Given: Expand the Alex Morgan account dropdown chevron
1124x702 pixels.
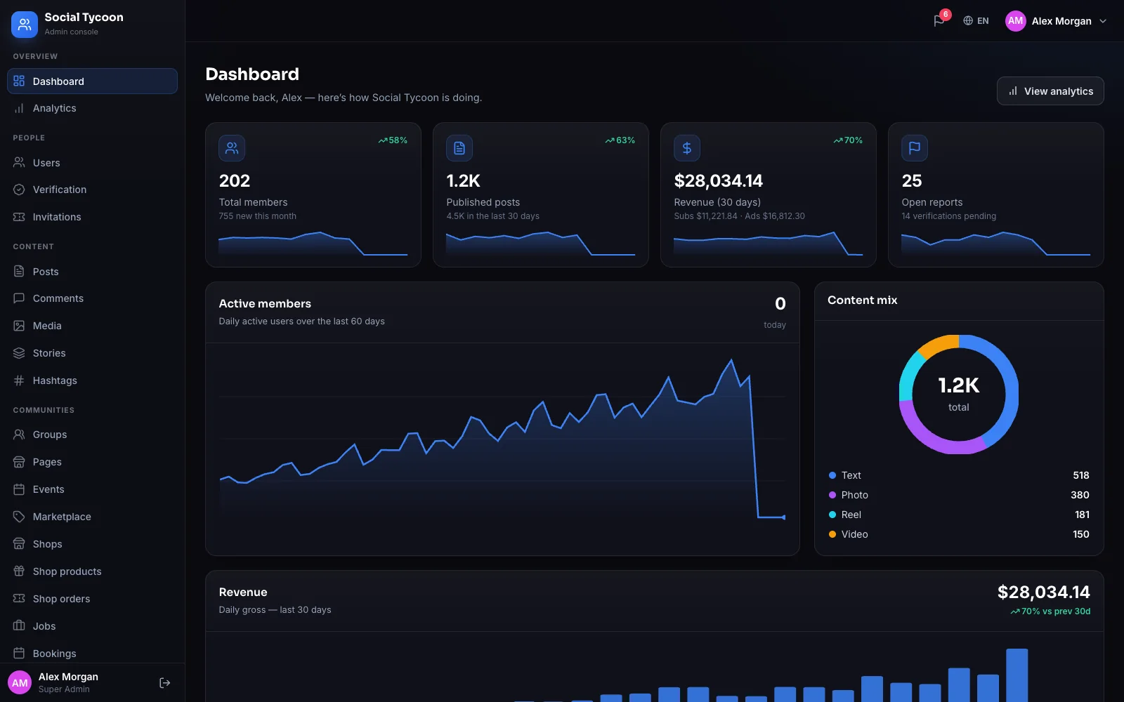Looking at the screenshot, I should [x=1103, y=21].
